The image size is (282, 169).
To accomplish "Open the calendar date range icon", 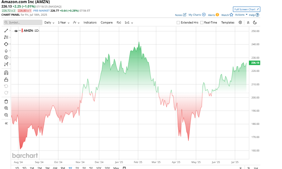I will (124, 168).
